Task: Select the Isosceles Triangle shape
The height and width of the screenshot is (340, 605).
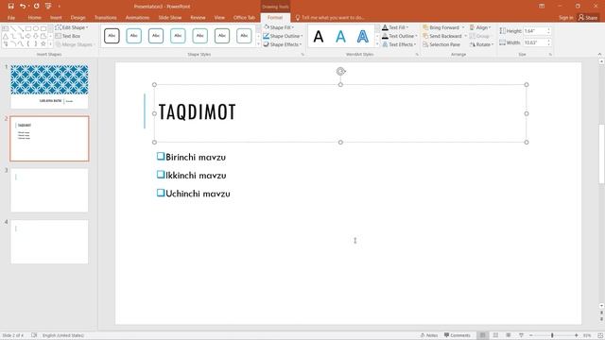Action: (x=6, y=36)
